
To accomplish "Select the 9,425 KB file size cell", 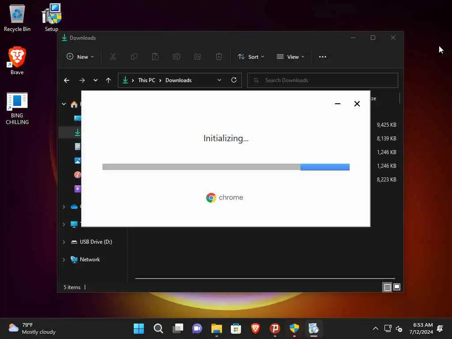I will [x=387, y=125].
